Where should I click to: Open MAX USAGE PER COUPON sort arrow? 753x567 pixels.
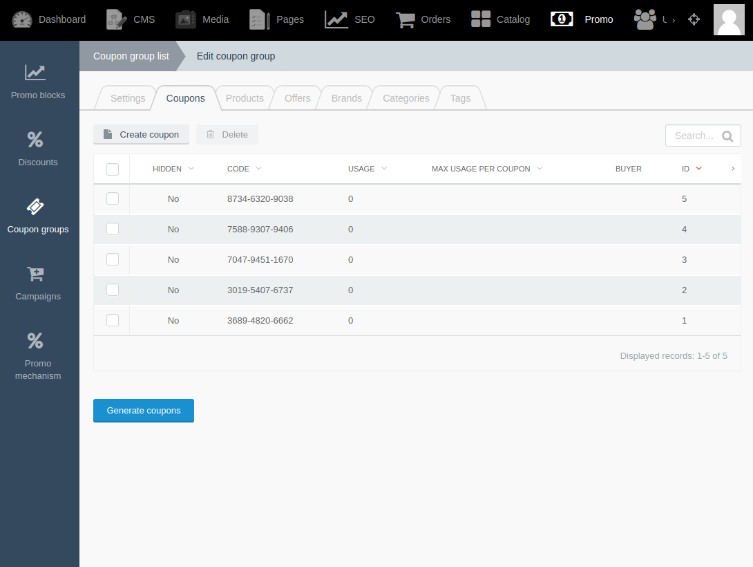point(540,168)
